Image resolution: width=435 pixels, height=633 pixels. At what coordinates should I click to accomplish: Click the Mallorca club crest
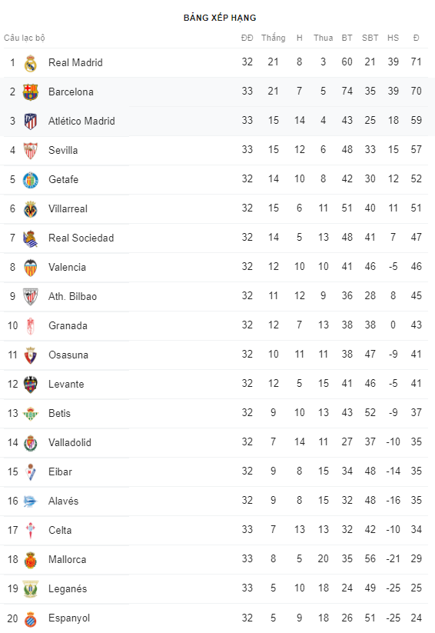30,560
